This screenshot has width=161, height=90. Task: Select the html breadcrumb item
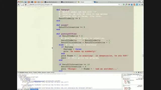pos(19,89)
